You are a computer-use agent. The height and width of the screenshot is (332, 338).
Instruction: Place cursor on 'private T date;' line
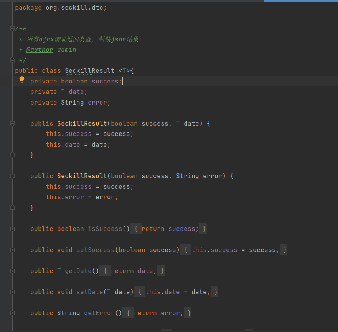click(59, 92)
